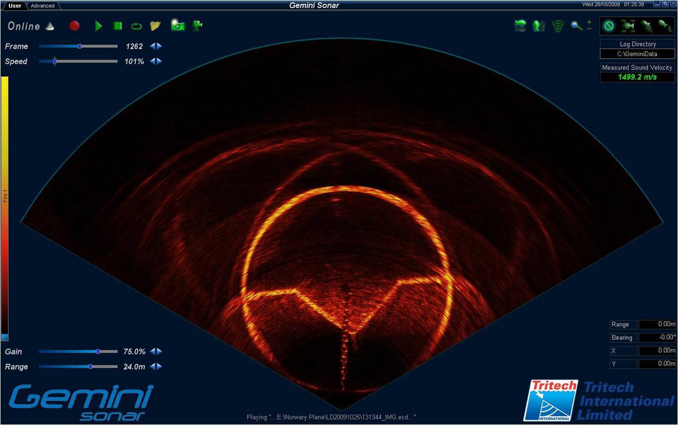Image resolution: width=678 pixels, height=425 pixels.
Task: Open the Advanced tab
Action: click(42, 5)
